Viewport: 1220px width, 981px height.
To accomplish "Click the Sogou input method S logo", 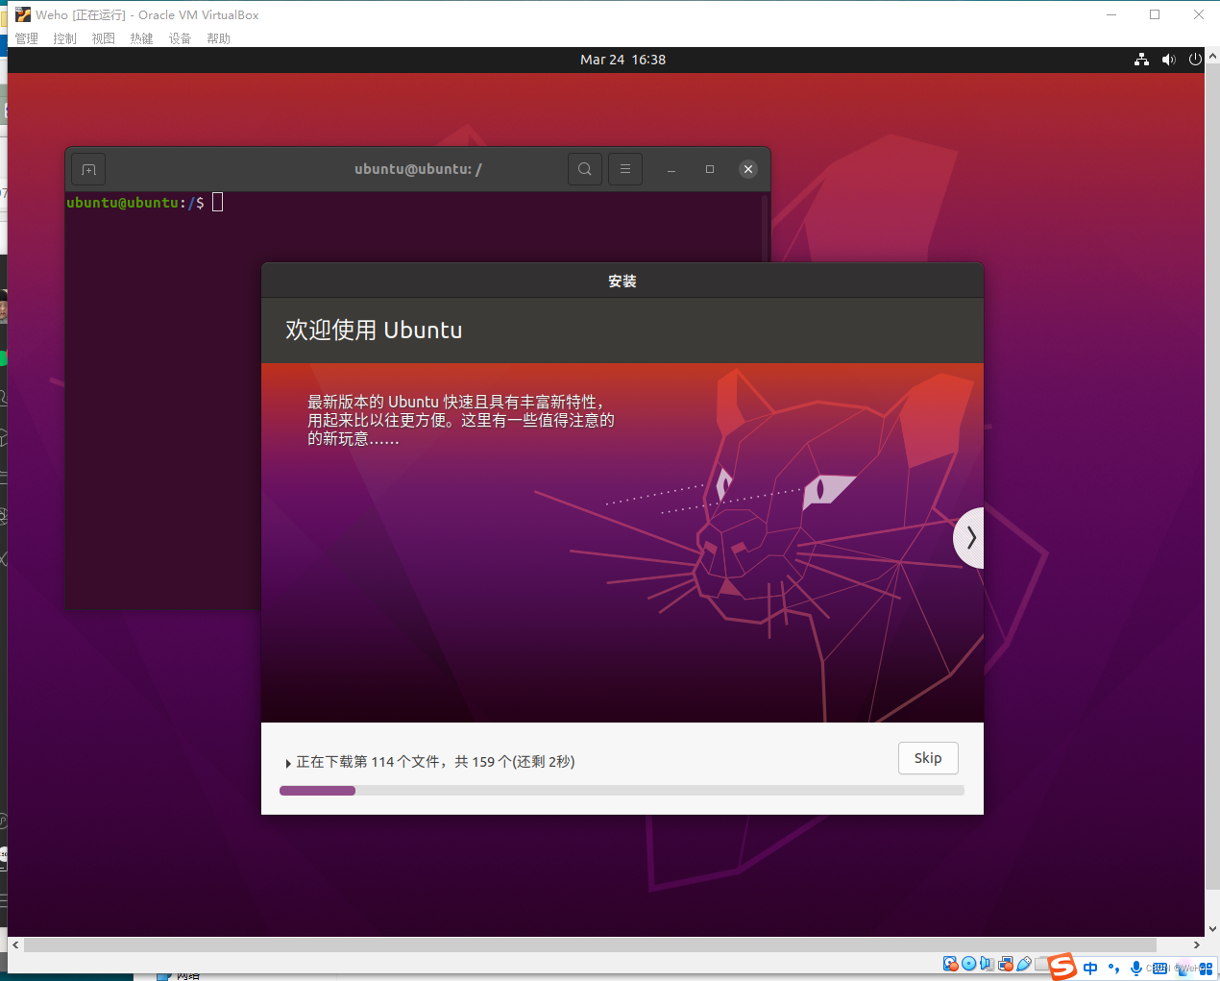I will (x=1062, y=966).
